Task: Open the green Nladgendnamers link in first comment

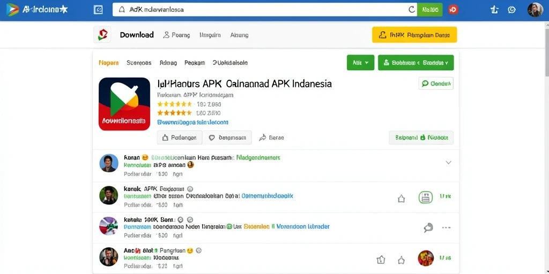Action: pyautogui.click(x=258, y=158)
